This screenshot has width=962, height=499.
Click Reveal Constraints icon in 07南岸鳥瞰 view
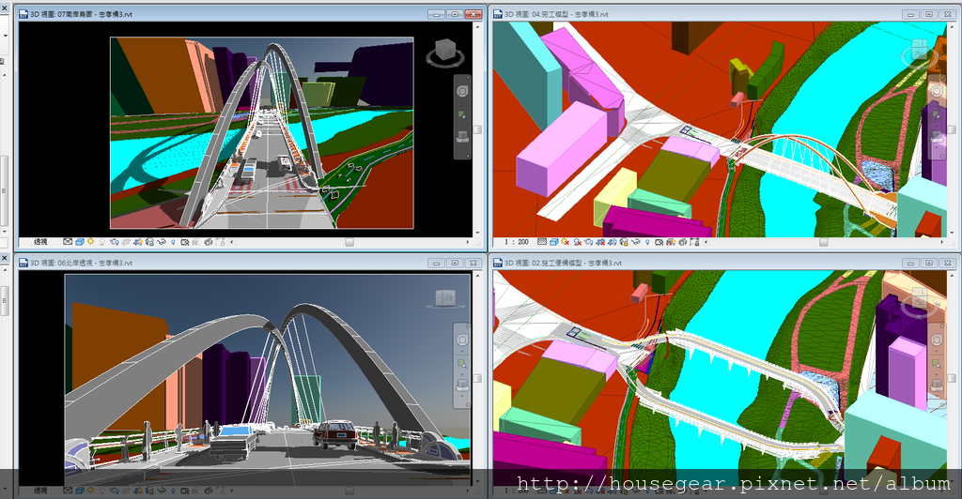220,242
